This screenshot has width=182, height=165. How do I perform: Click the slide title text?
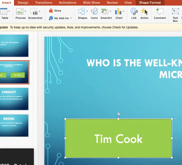(134, 69)
